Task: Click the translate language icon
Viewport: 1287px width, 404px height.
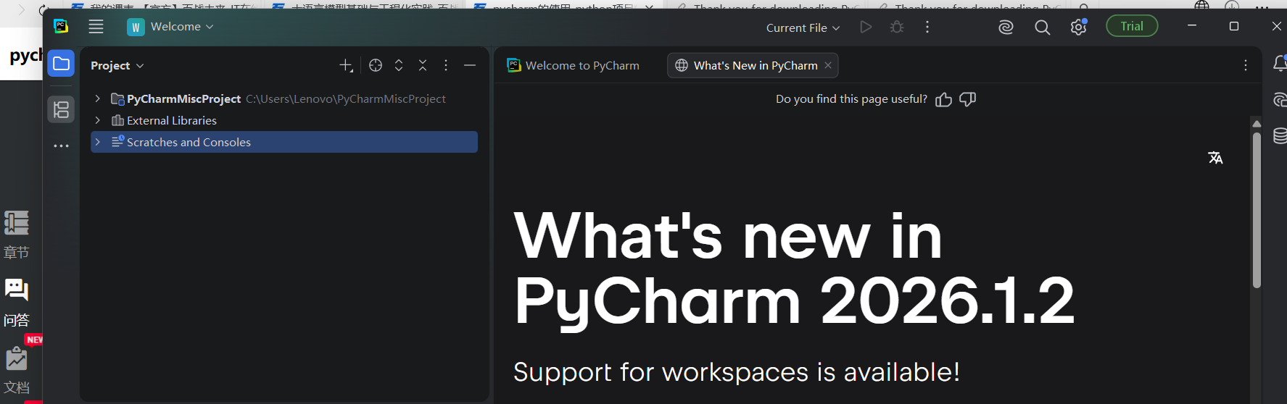Action: (1216, 158)
